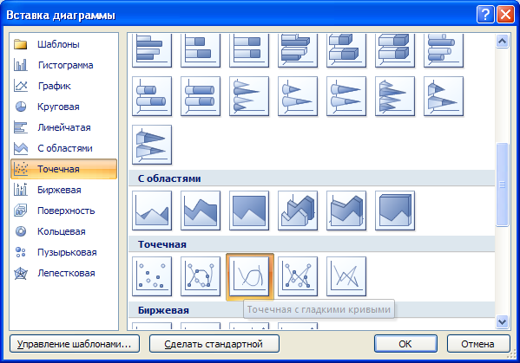Open help via the question mark button
The height and width of the screenshot is (363, 520).
485,15
